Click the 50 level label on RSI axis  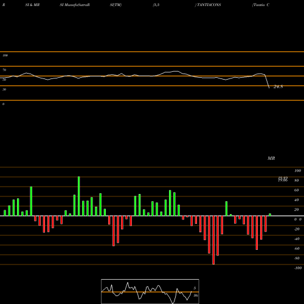pyautogui.click(x=4, y=80)
